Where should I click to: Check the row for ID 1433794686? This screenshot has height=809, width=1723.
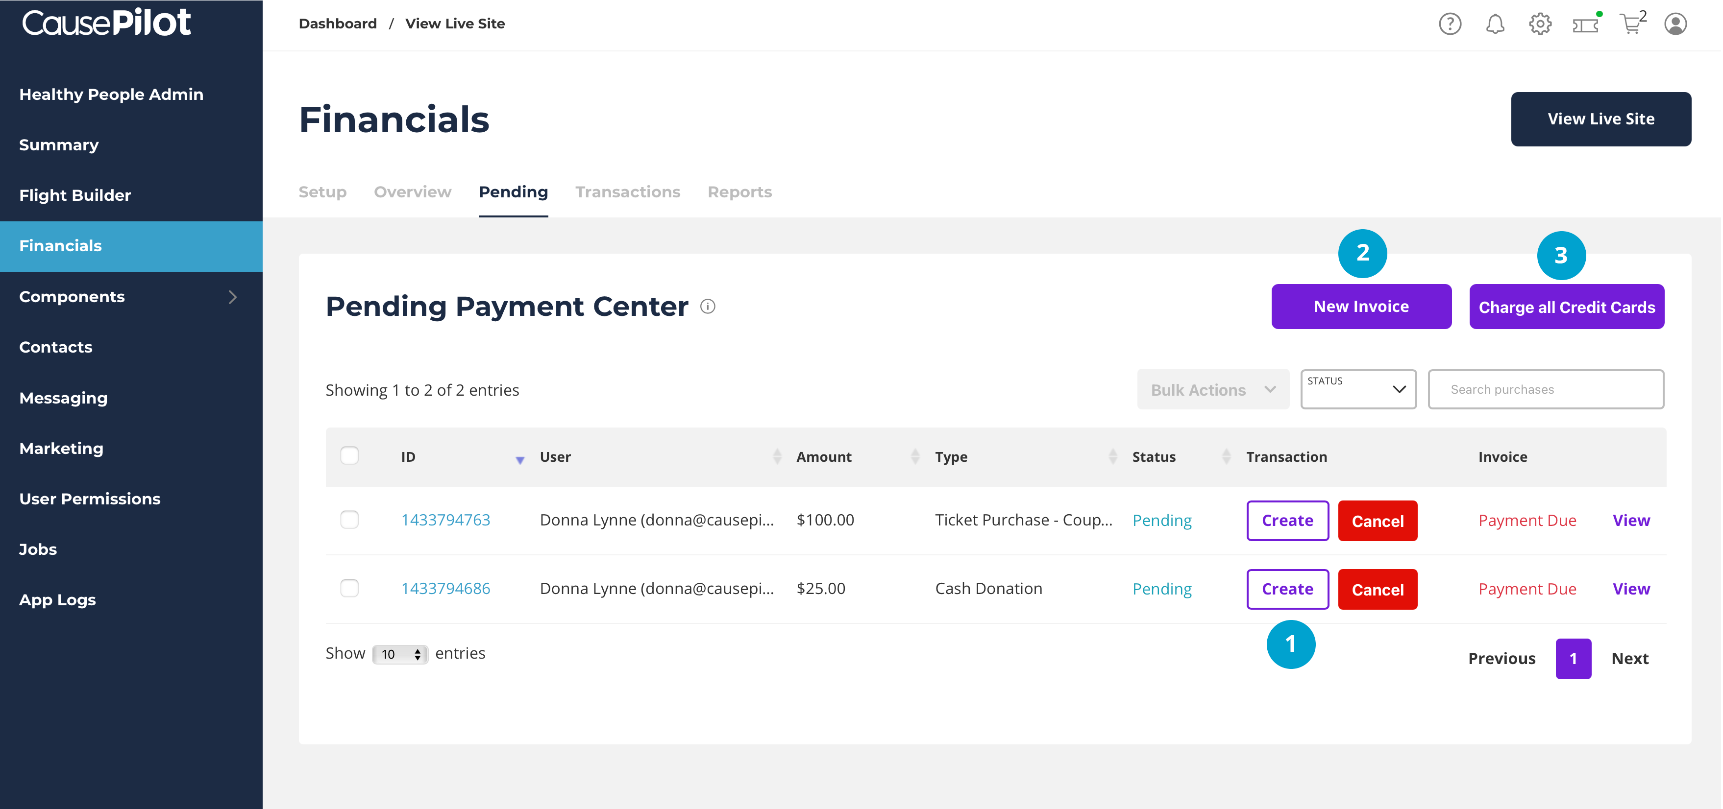(x=349, y=588)
